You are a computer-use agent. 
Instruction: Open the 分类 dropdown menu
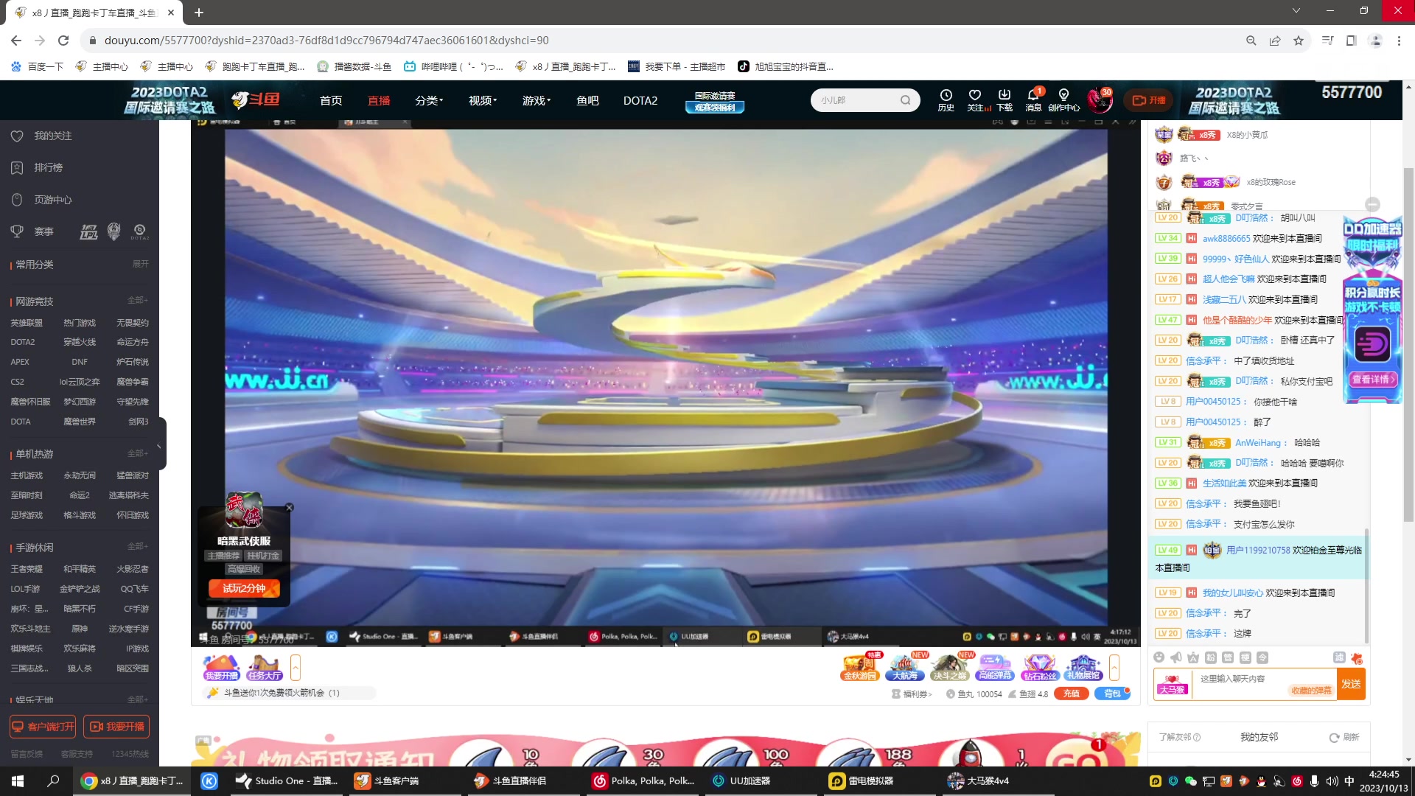(429, 100)
